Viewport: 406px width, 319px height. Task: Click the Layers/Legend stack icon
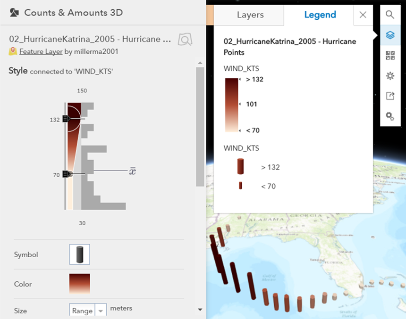pos(390,35)
